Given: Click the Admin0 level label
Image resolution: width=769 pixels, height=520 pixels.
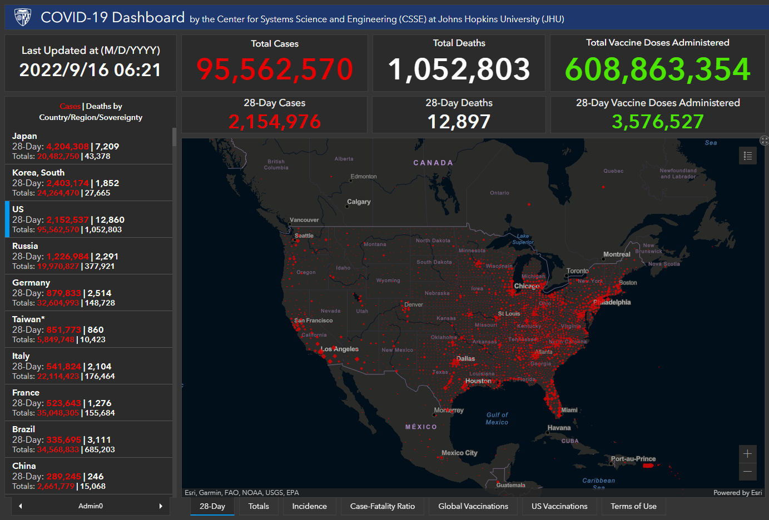Looking at the screenshot, I should tap(91, 506).
